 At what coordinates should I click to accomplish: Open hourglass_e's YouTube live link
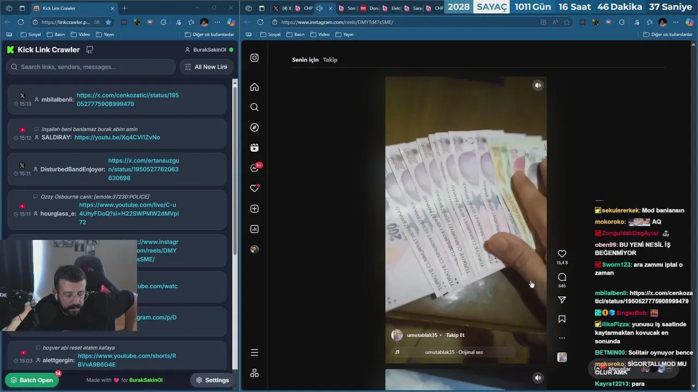[x=129, y=213]
